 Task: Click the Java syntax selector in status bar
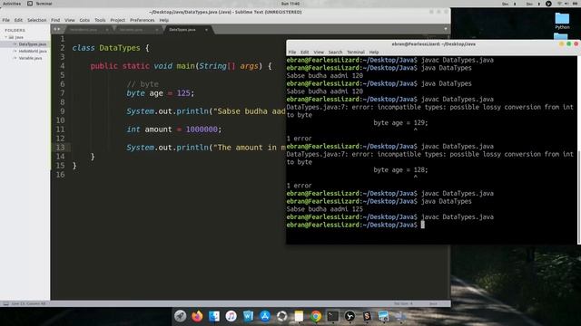pyautogui.click(x=433, y=303)
